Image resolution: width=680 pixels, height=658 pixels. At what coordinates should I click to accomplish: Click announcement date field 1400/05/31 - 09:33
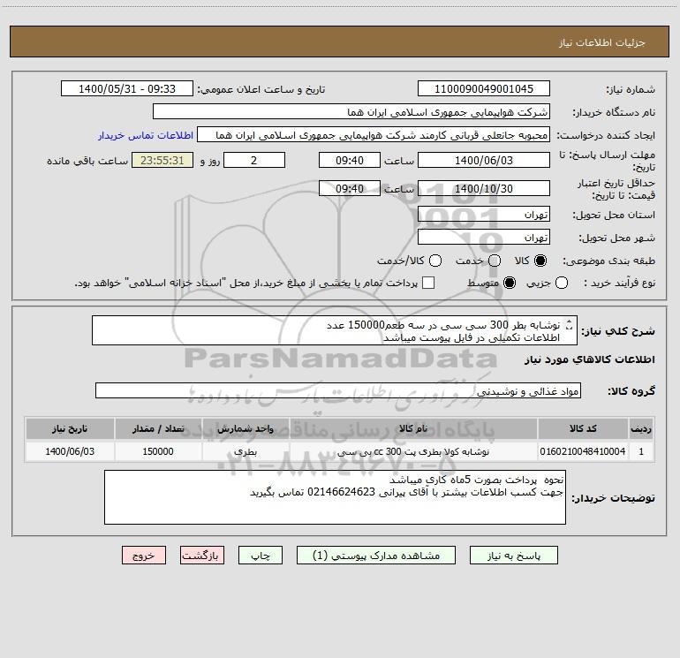click(x=127, y=89)
